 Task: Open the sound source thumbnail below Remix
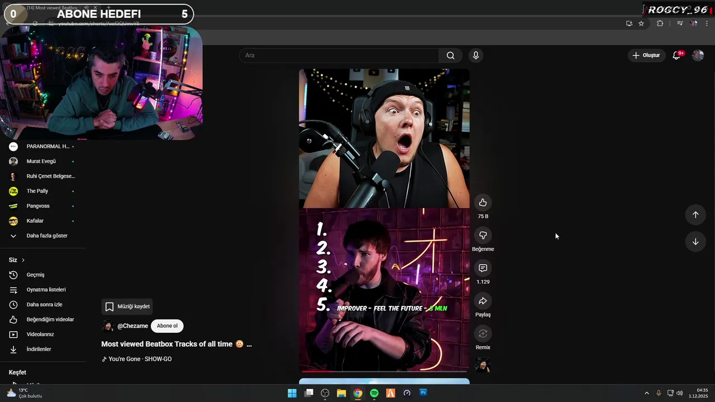click(x=483, y=365)
